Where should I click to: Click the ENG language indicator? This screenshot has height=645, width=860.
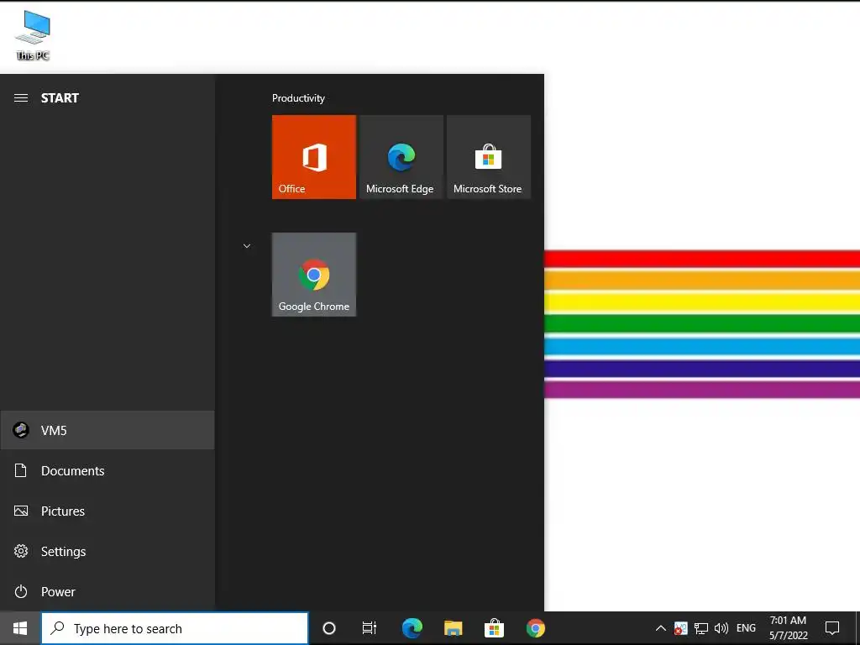tap(746, 628)
